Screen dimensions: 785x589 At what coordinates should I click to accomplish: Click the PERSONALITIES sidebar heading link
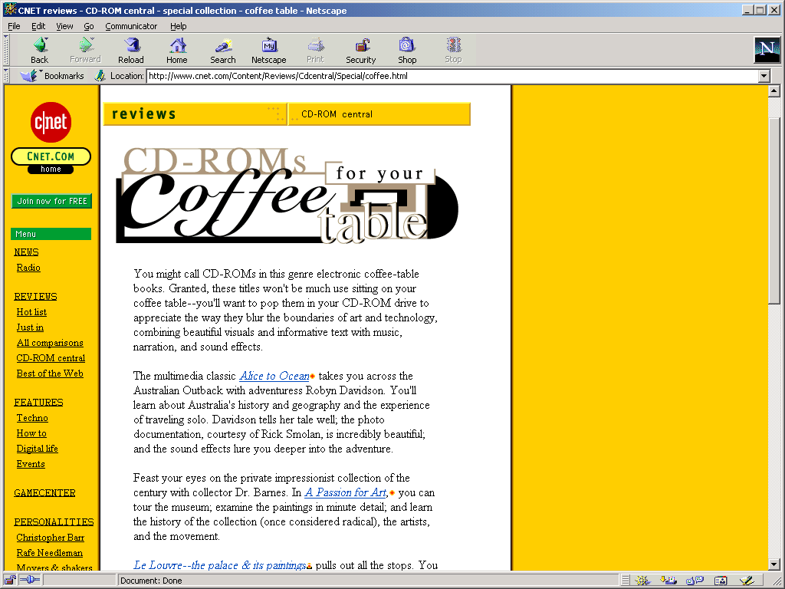(54, 522)
